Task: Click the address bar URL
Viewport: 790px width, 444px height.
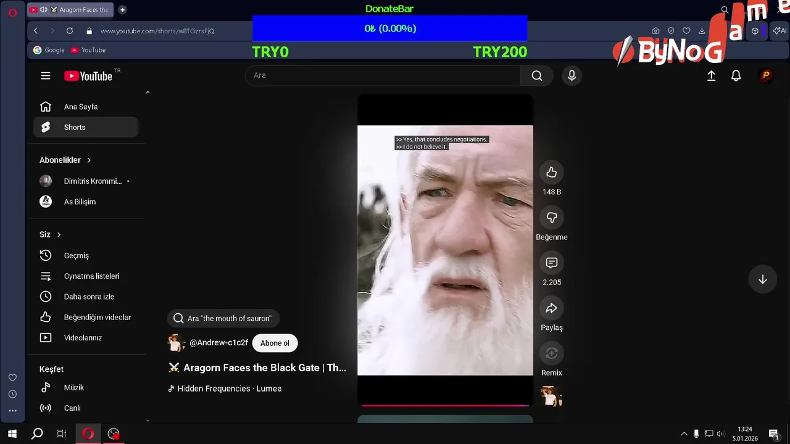Action: coord(157,31)
